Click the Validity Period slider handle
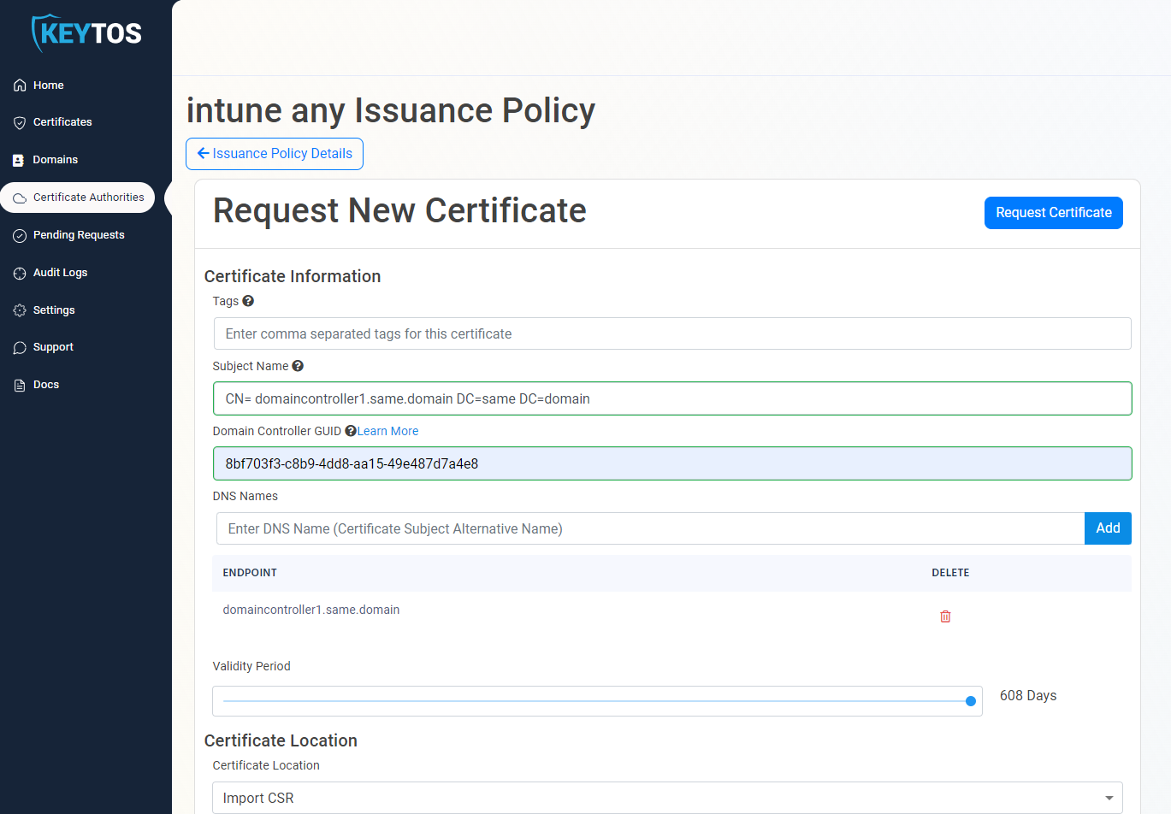 [970, 700]
